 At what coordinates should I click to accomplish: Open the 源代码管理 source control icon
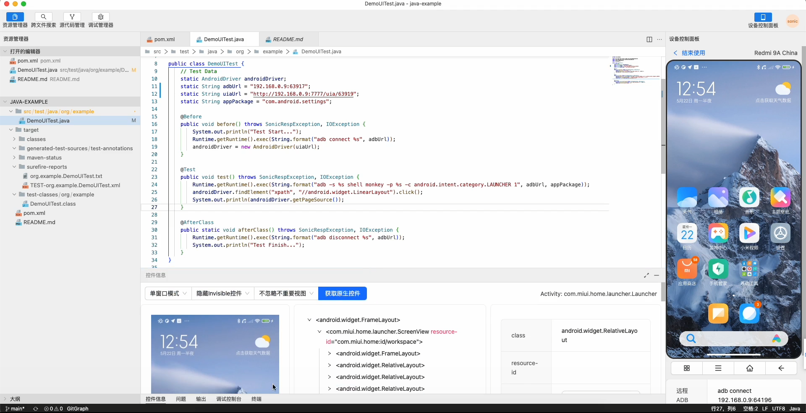point(72,17)
